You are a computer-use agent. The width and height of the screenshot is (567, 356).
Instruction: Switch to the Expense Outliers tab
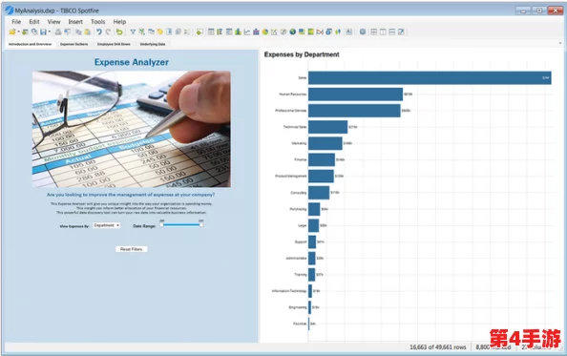74,44
